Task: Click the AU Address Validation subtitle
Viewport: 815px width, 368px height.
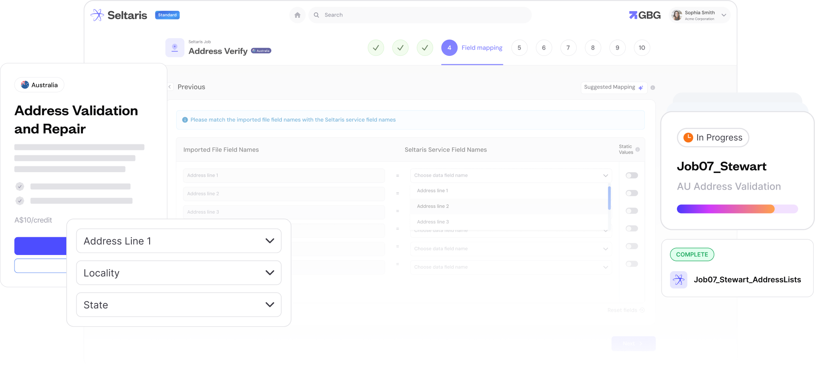Action: point(729,187)
